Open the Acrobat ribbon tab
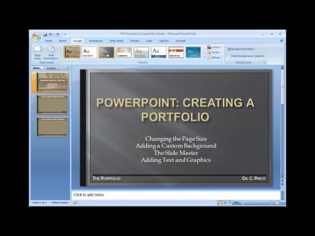 coord(181,41)
